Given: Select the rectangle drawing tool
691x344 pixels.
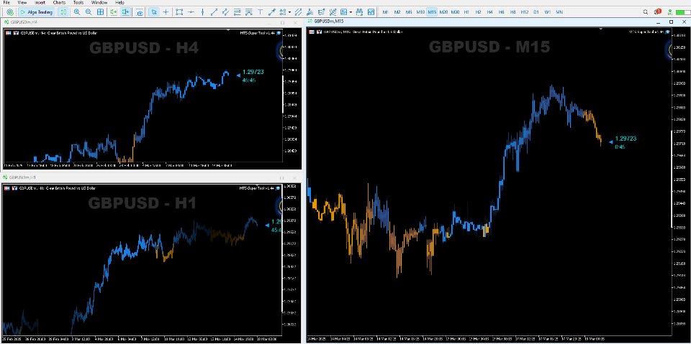Looking at the screenshot, I should [x=179, y=12].
